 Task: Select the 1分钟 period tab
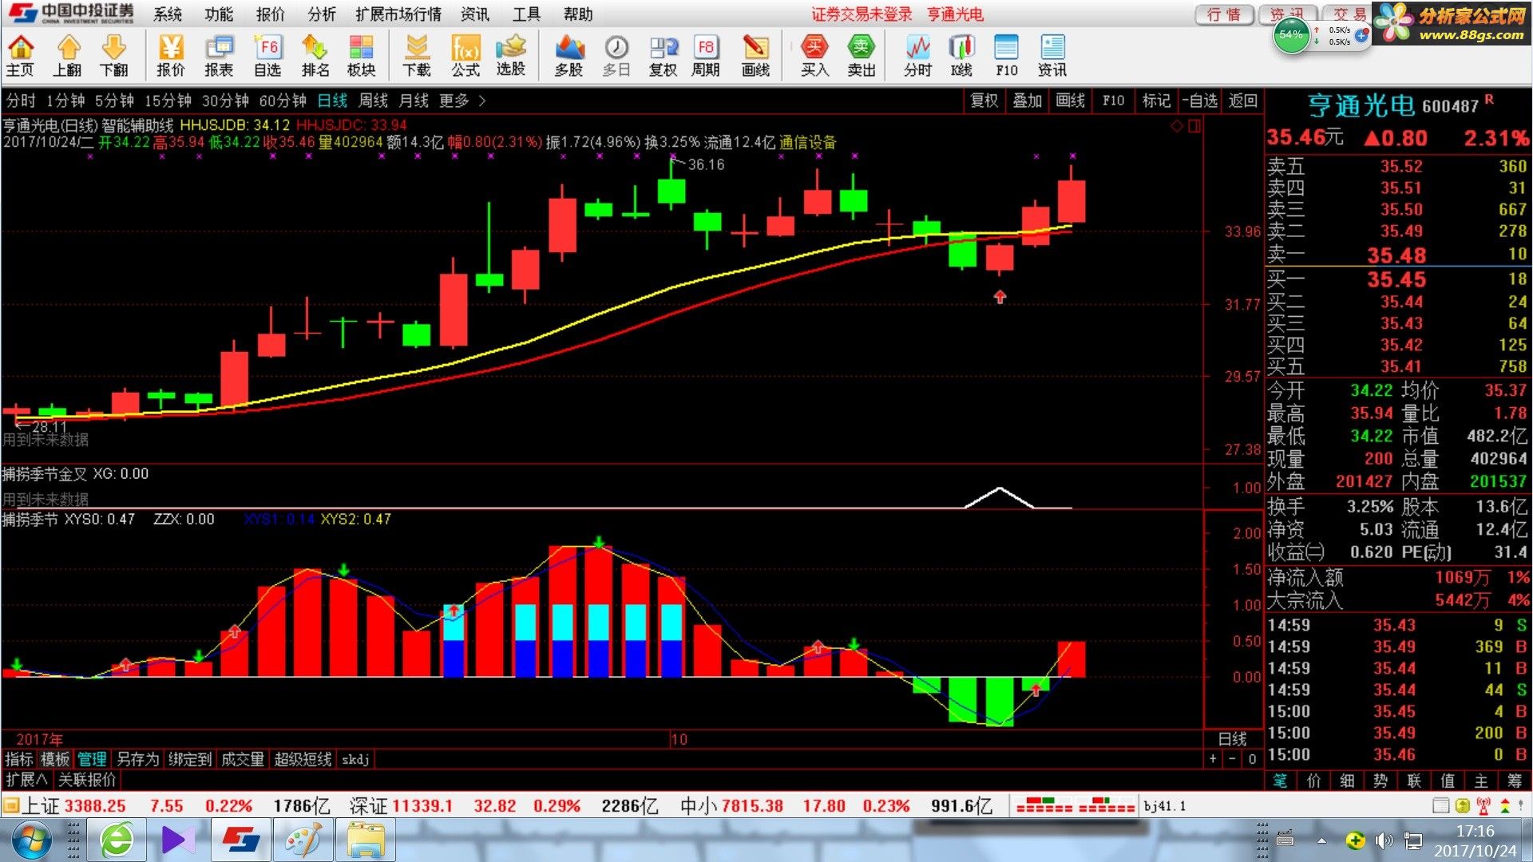pyautogui.click(x=65, y=101)
